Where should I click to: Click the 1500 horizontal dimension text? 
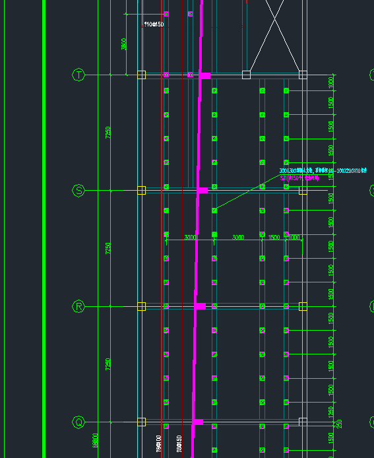click(x=274, y=237)
